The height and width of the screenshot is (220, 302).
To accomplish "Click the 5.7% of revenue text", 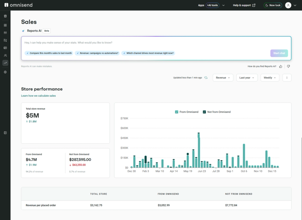I will (x=77, y=172).
